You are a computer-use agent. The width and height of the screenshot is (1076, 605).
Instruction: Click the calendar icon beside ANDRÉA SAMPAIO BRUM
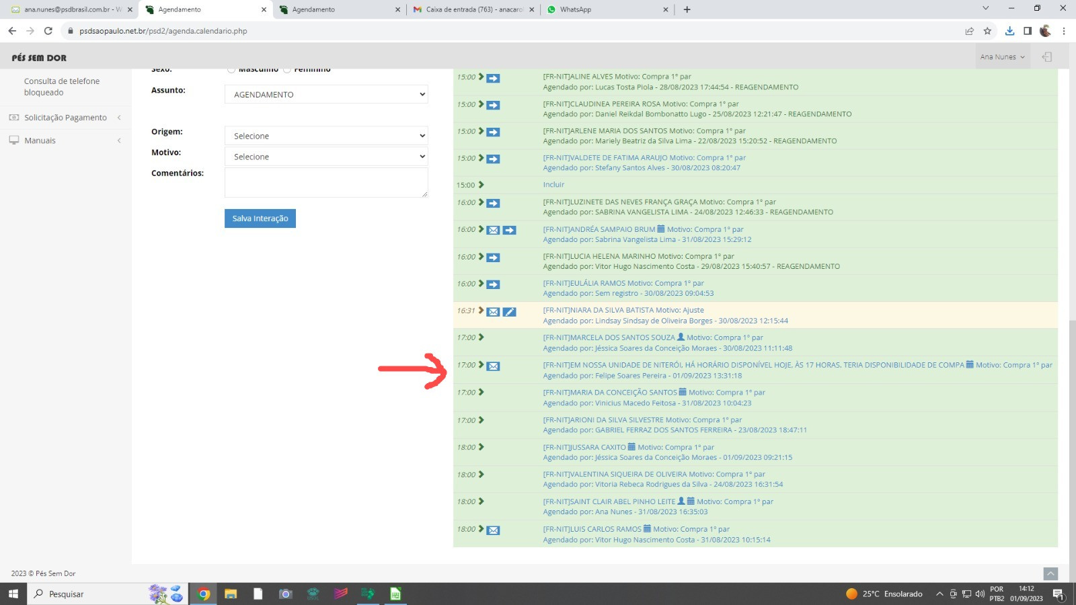661,229
